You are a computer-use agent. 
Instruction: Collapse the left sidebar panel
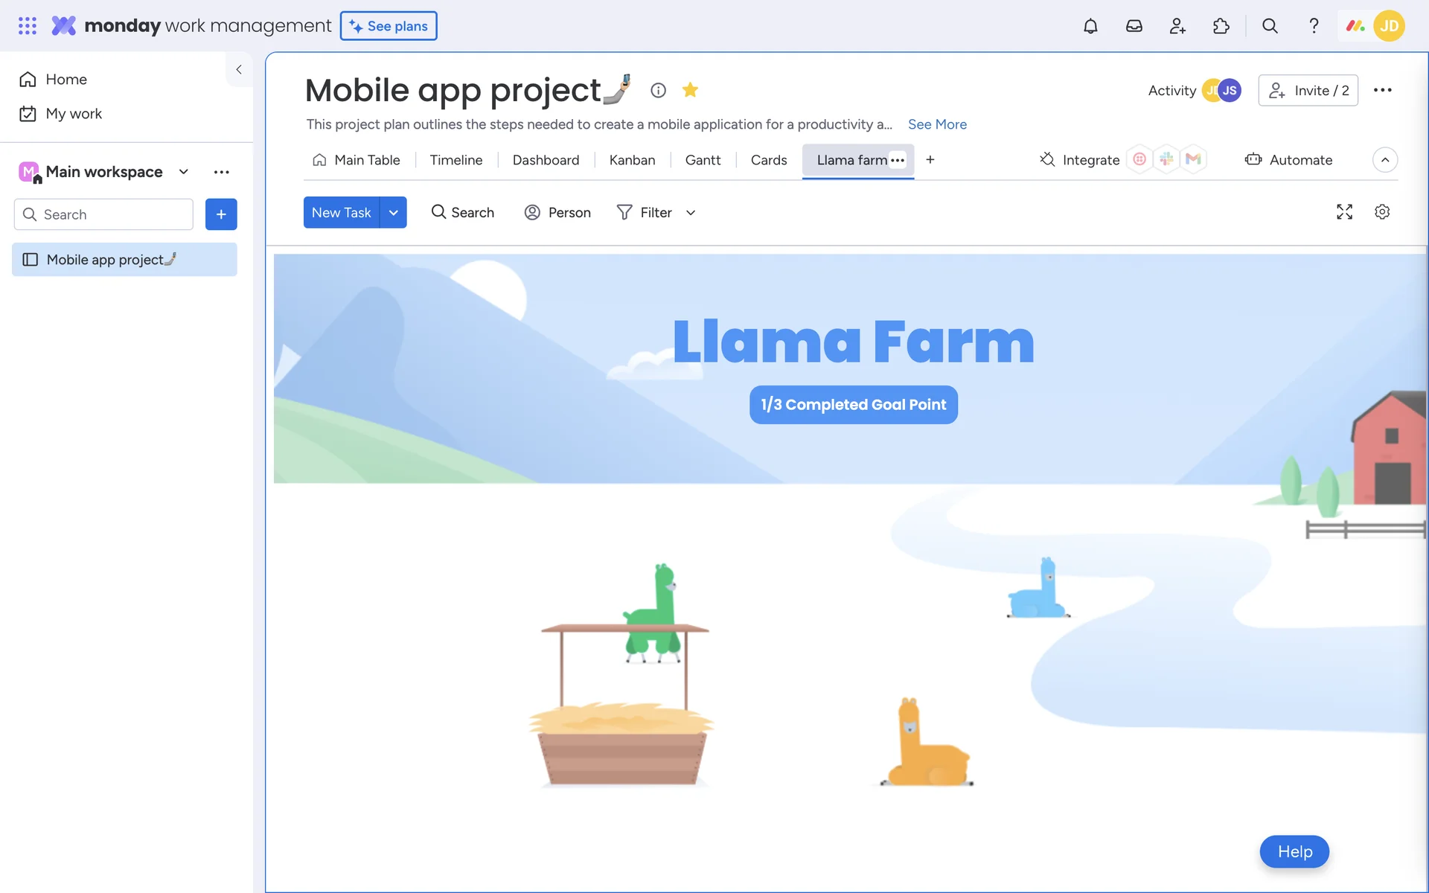click(x=239, y=69)
